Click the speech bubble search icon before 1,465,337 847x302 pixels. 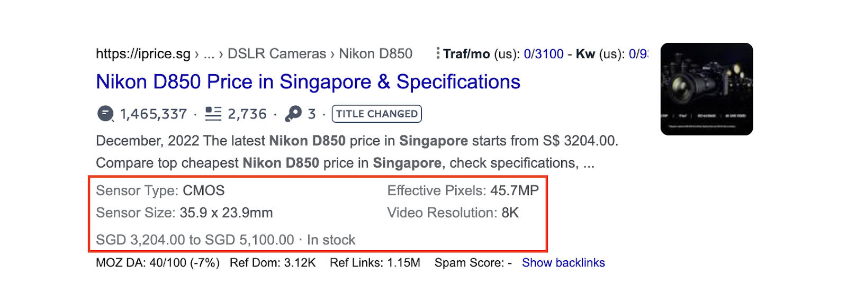coord(106,114)
